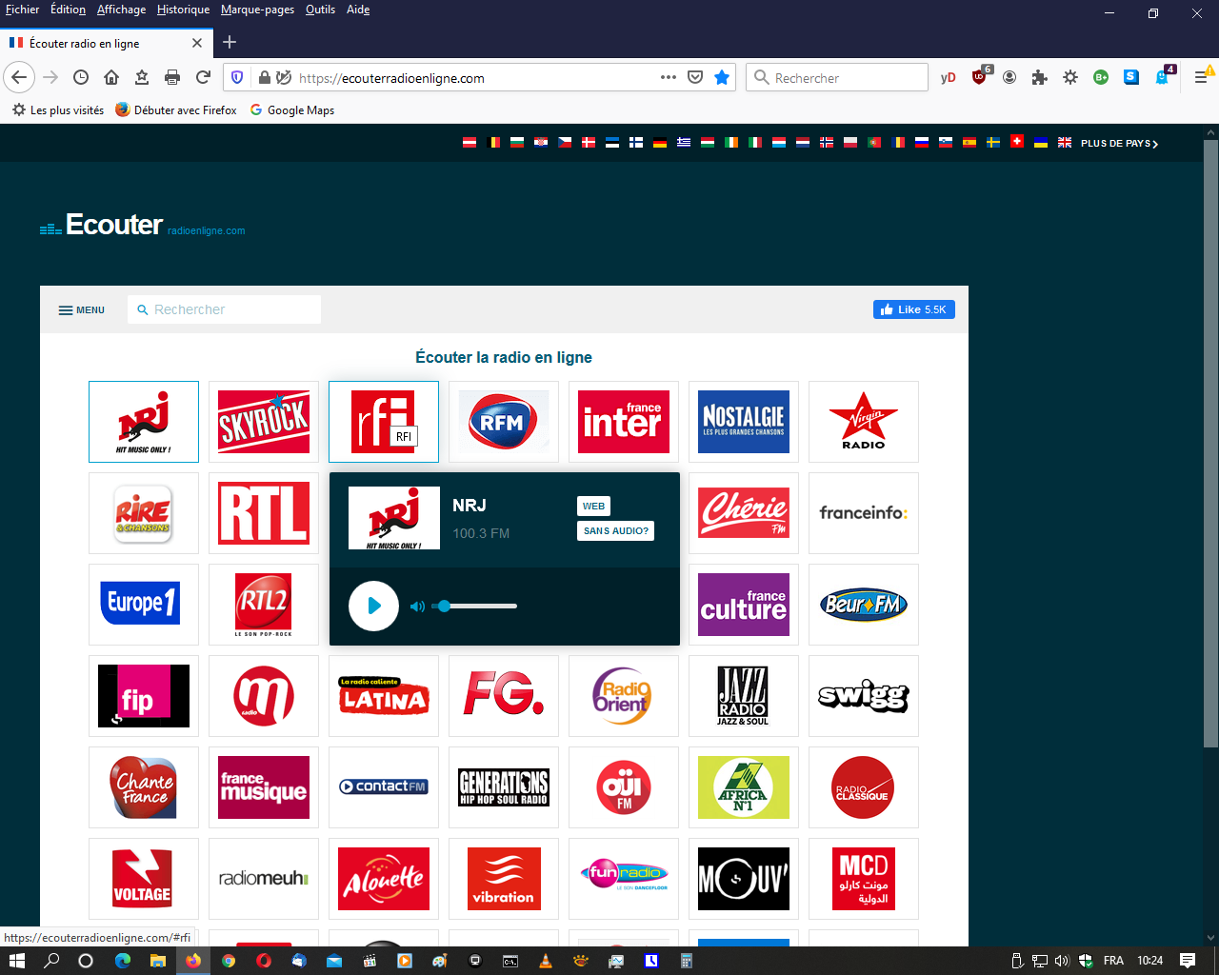Image resolution: width=1219 pixels, height=975 pixels.
Task: Select the Voltage radio tile
Action: (144, 879)
